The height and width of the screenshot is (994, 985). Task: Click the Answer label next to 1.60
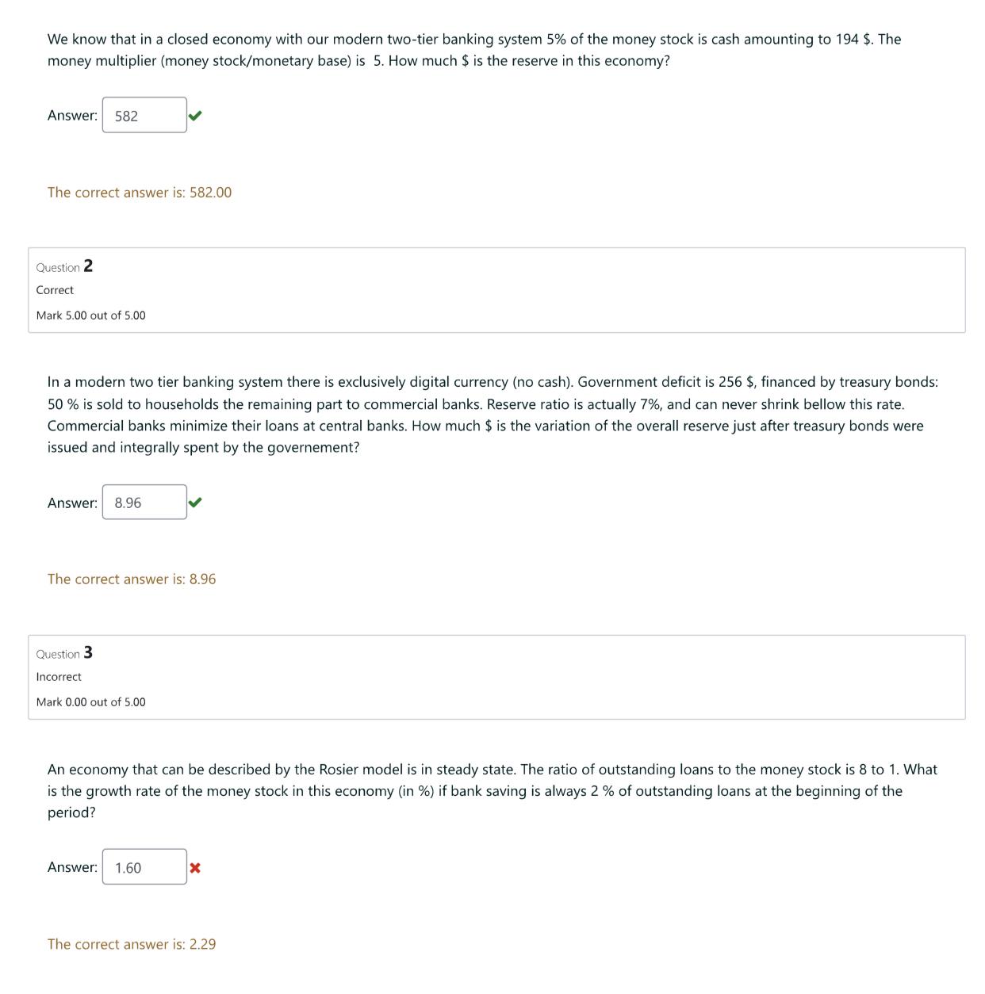point(72,867)
